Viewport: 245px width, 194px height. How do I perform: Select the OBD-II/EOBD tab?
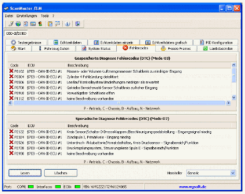tap(16, 33)
